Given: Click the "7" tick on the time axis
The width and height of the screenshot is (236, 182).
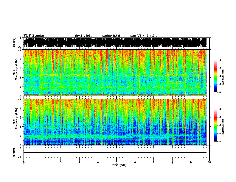Looking at the screenshot, I should [x=154, y=162].
